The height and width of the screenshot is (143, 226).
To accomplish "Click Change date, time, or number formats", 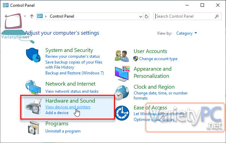I will (160, 95).
